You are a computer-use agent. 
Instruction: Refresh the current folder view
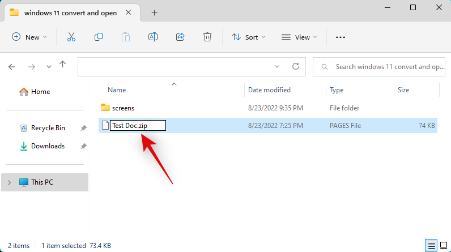click(x=295, y=66)
